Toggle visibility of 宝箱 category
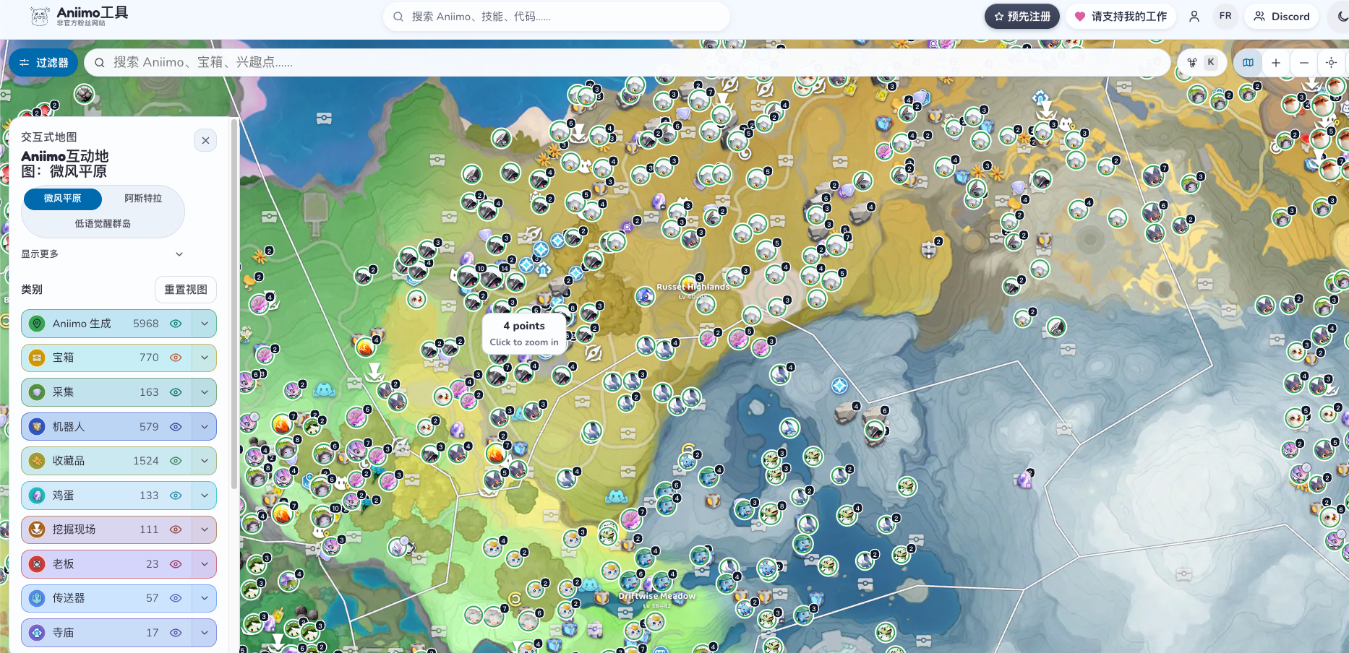1349x653 pixels. 176,358
